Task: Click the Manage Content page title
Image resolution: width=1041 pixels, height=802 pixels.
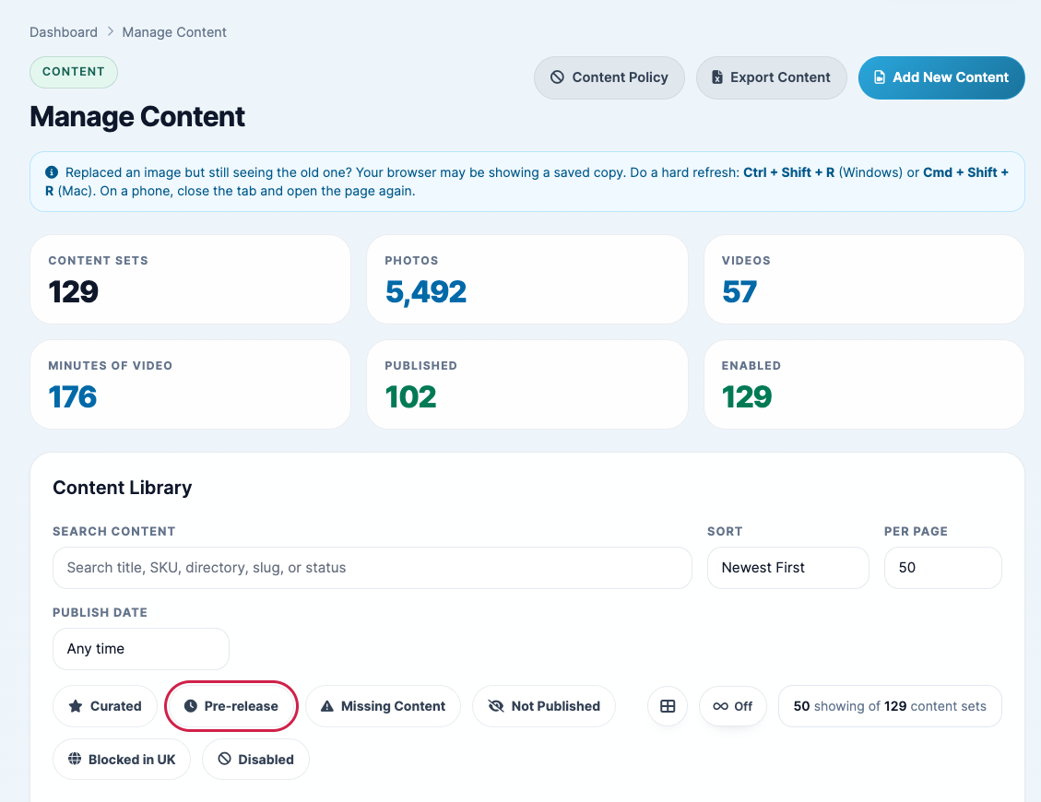Action: pos(137,117)
